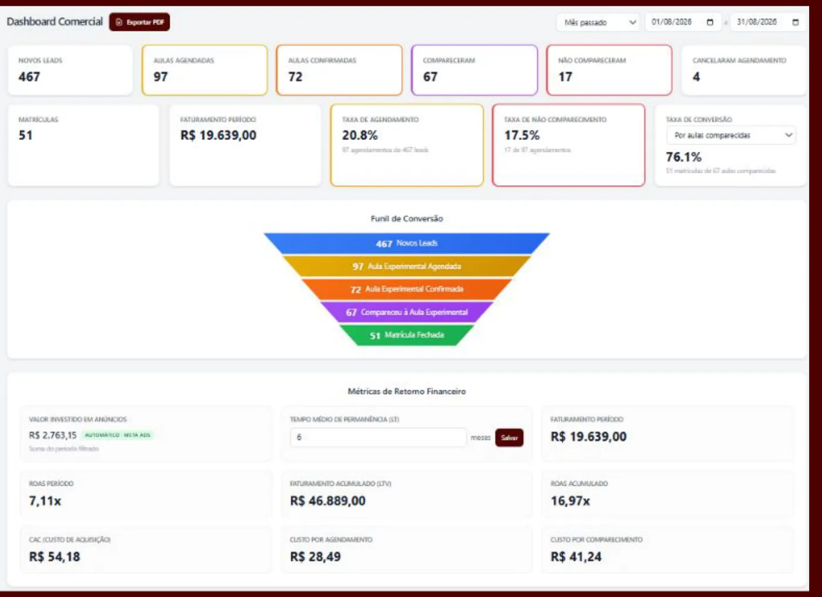The width and height of the screenshot is (822, 597).
Task: Click top Faturamento Período value R$ 19.639,00
Action: pos(218,136)
